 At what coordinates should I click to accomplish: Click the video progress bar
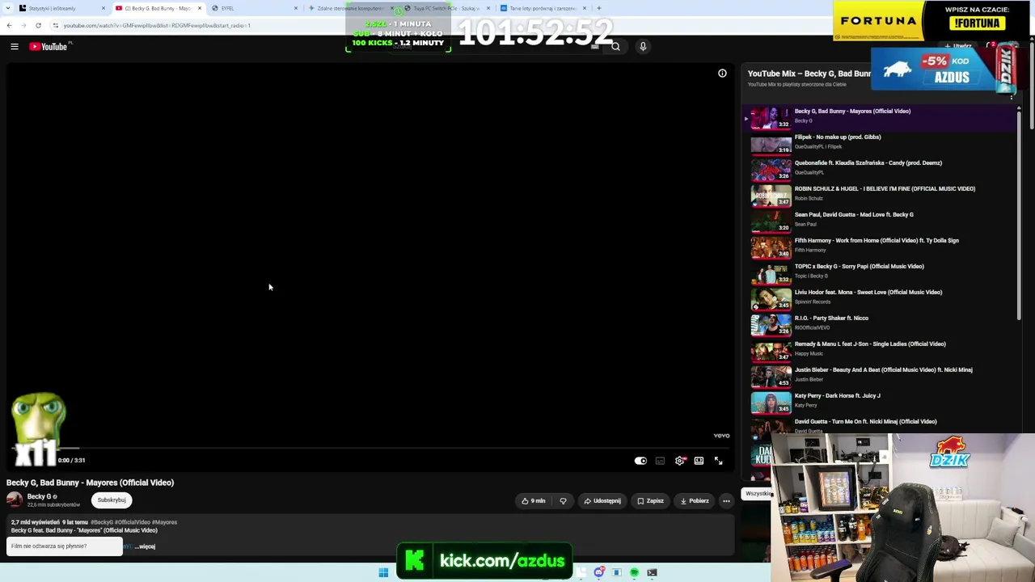click(372, 448)
